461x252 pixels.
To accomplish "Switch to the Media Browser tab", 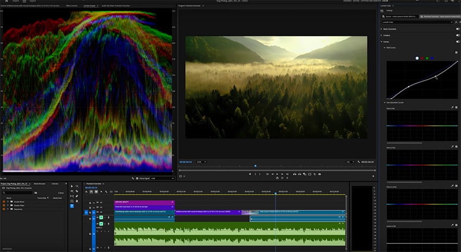I will pos(40,184).
